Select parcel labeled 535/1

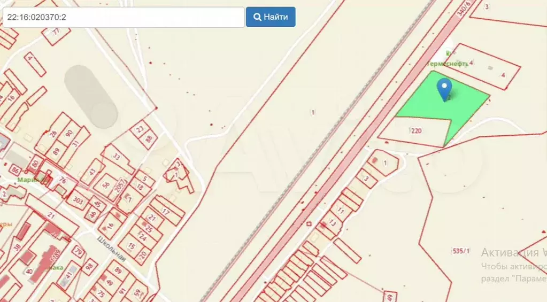point(460,251)
